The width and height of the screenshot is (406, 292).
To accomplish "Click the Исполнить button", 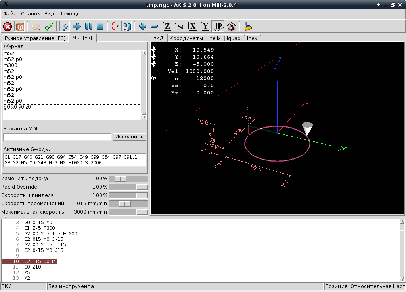I will coord(129,137).
